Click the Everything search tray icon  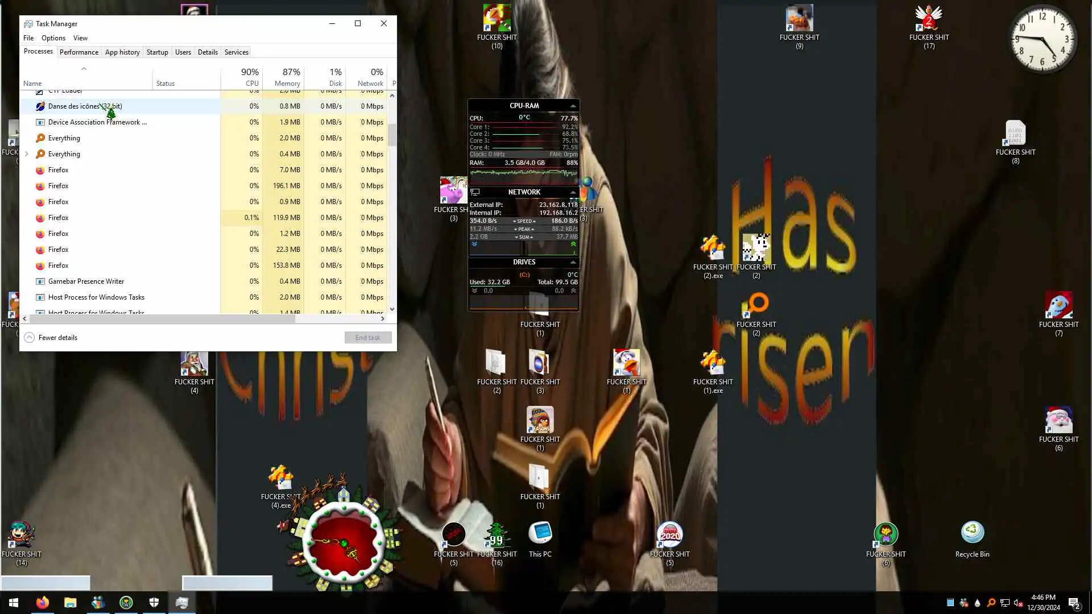pyautogui.click(x=991, y=603)
